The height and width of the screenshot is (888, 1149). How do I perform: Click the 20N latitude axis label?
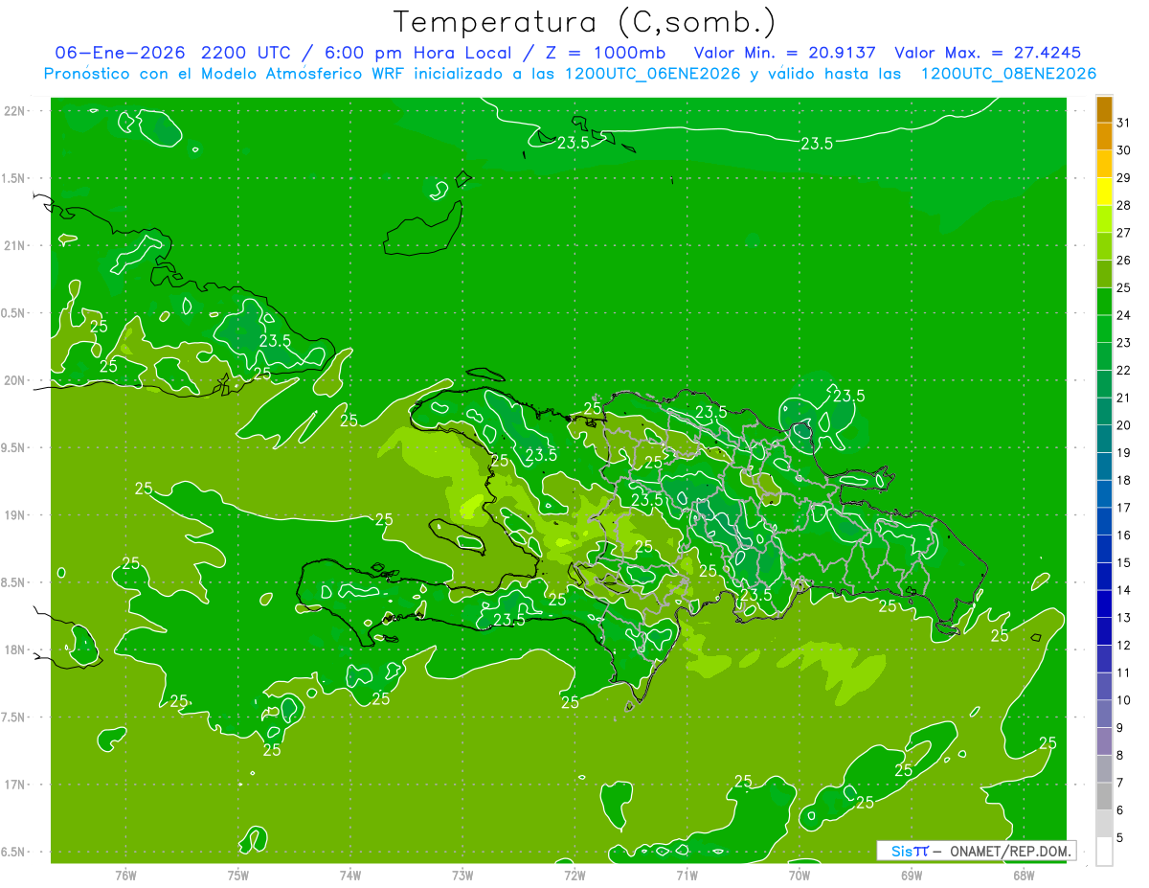pyautogui.click(x=15, y=380)
